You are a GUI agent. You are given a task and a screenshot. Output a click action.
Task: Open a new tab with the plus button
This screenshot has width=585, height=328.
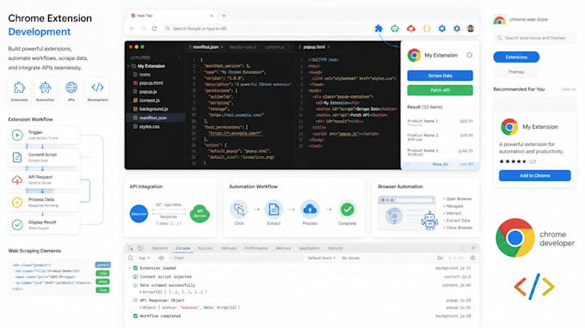[x=224, y=15]
